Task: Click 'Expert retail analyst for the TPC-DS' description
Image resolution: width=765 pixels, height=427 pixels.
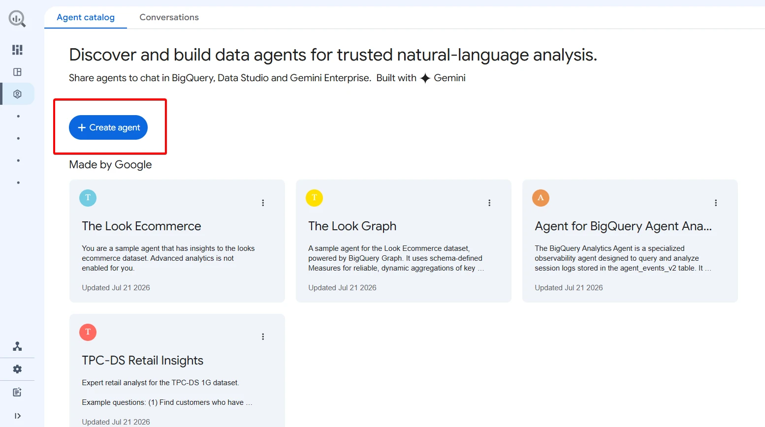Action: coord(160,383)
